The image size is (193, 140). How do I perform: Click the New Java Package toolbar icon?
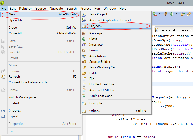[x=166, y=14]
